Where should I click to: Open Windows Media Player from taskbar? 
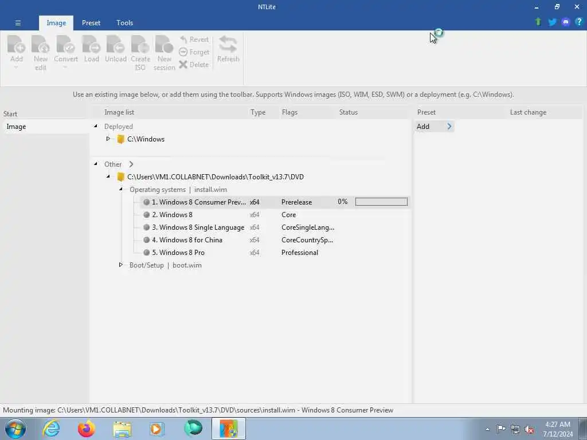pos(156,429)
